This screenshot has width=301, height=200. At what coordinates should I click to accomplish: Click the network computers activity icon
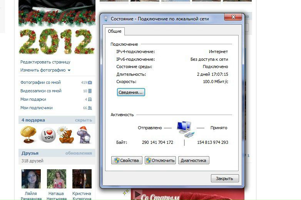click(185, 129)
